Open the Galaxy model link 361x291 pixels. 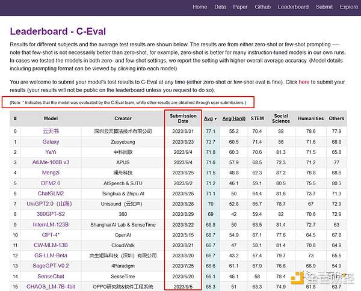coord(51,141)
